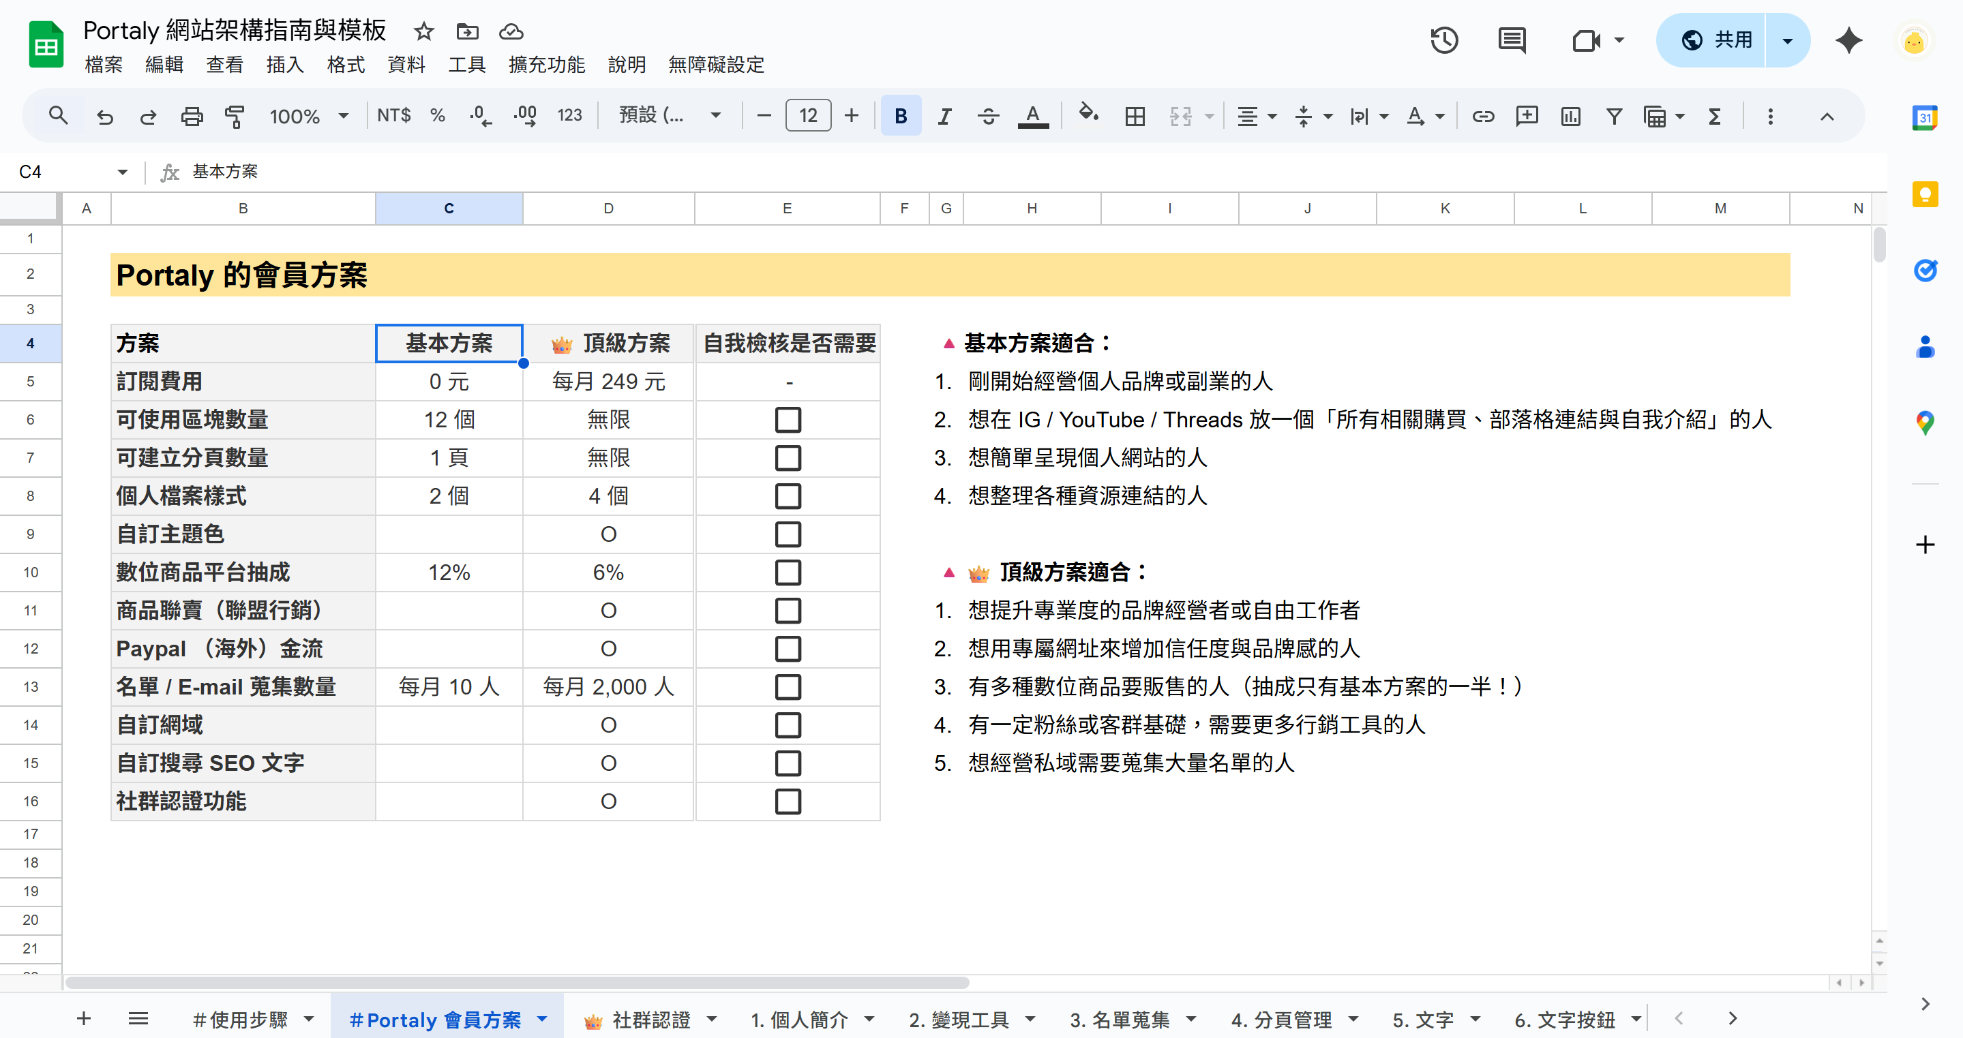The height and width of the screenshot is (1038, 1963).
Task: Check the box for 可使用區塊數量 row
Action: click(x=788, y=420)
